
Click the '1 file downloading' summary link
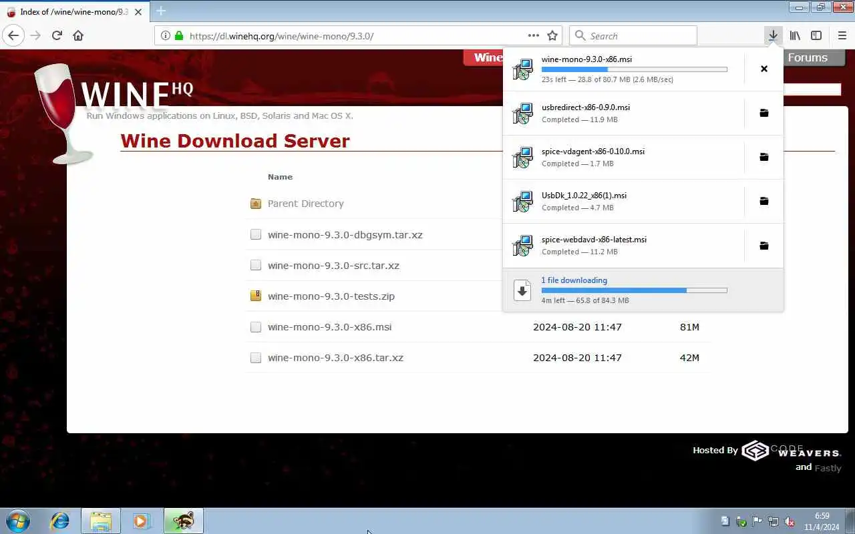click(x=574, y=280)
